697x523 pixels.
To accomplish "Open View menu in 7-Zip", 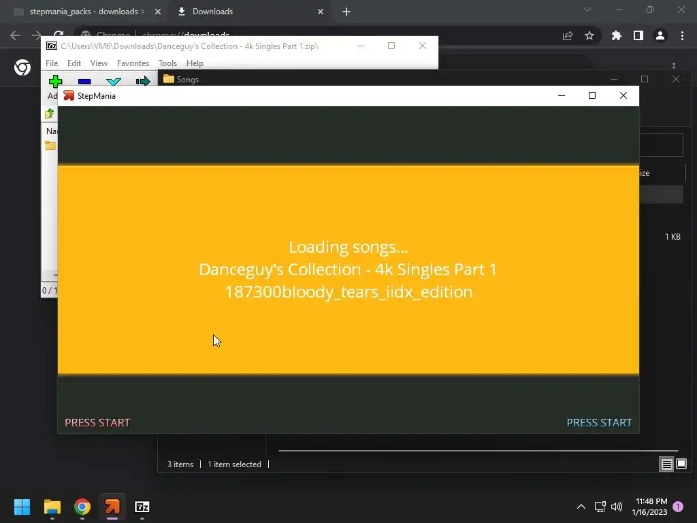I will click(99, 63).
